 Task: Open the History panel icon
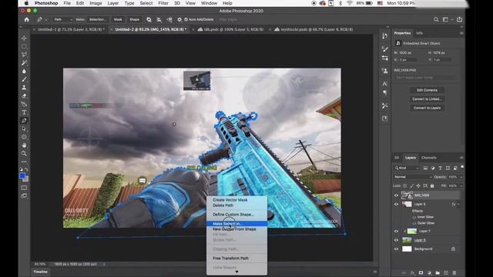click(x=385, y=36)
